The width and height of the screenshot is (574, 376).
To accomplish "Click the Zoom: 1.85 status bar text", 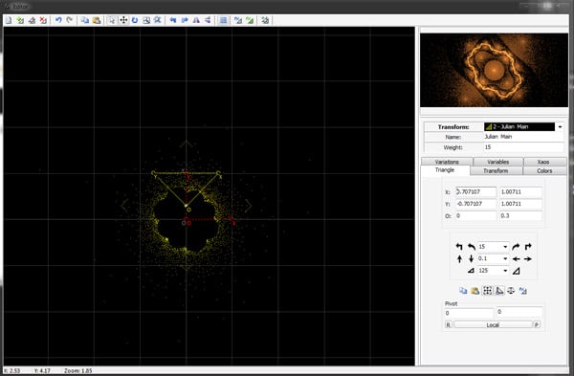I will (x=78, y=371).
